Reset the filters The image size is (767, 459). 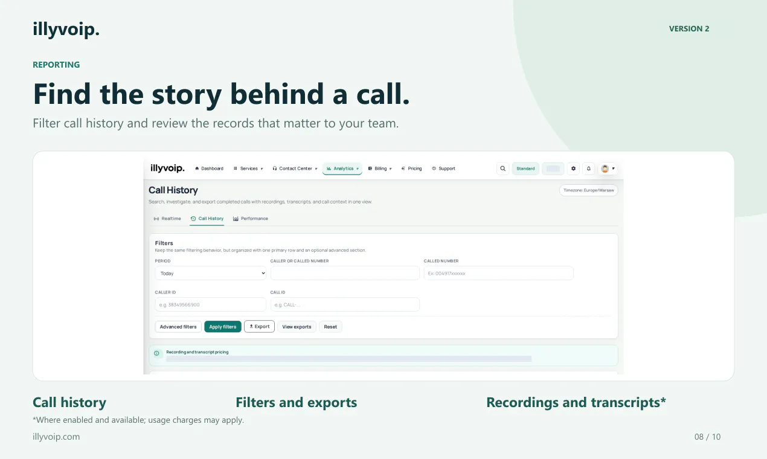(330, 327)
